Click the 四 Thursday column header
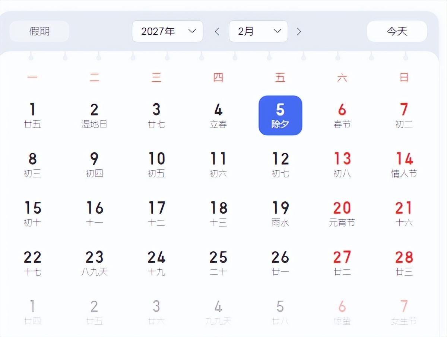 [x=218, y=78]
